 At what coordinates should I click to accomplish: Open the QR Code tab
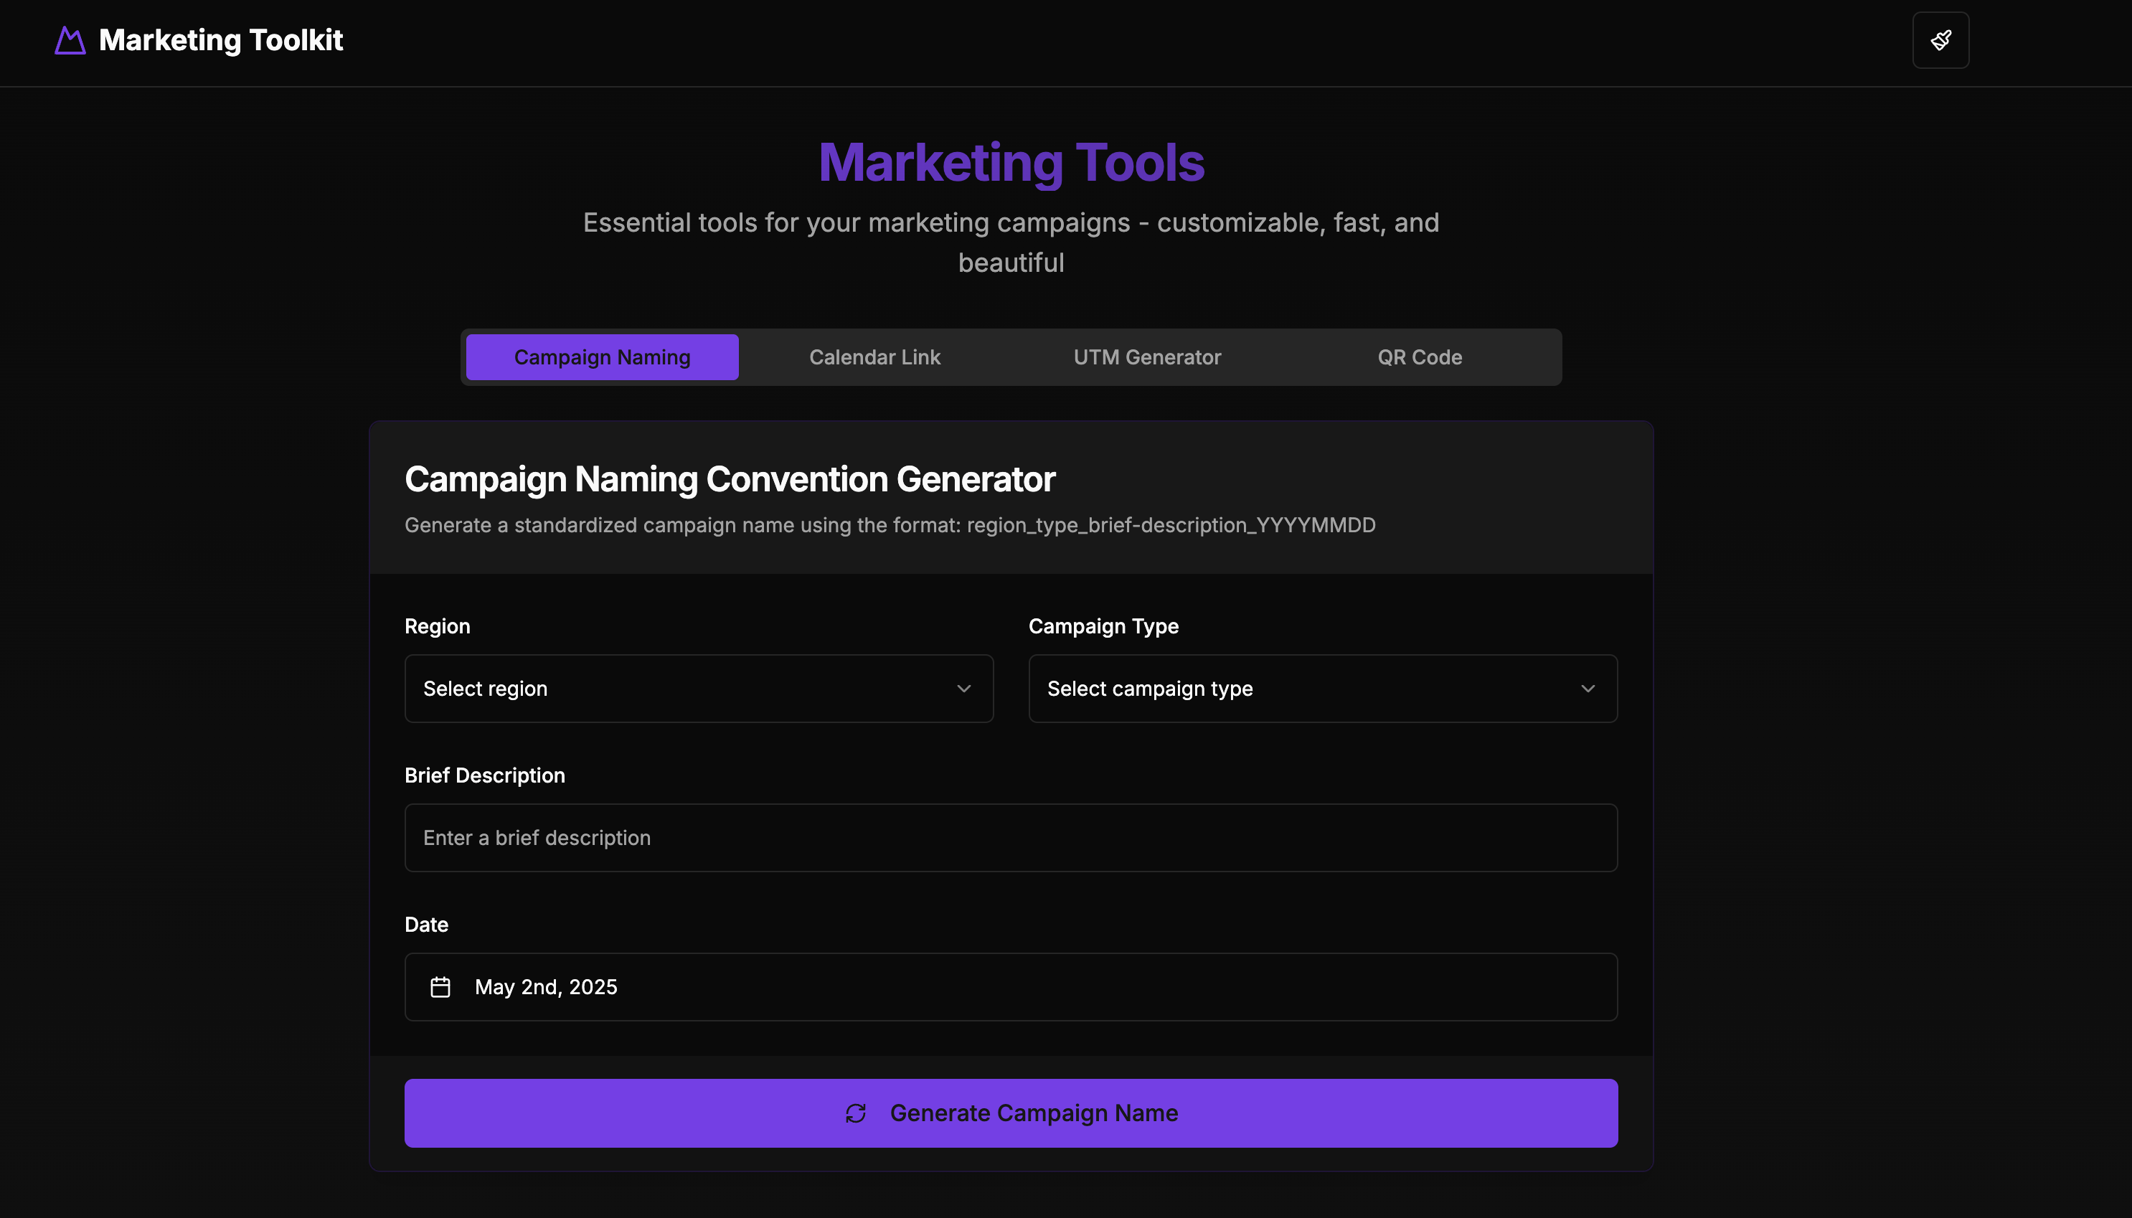point(1418,357)
